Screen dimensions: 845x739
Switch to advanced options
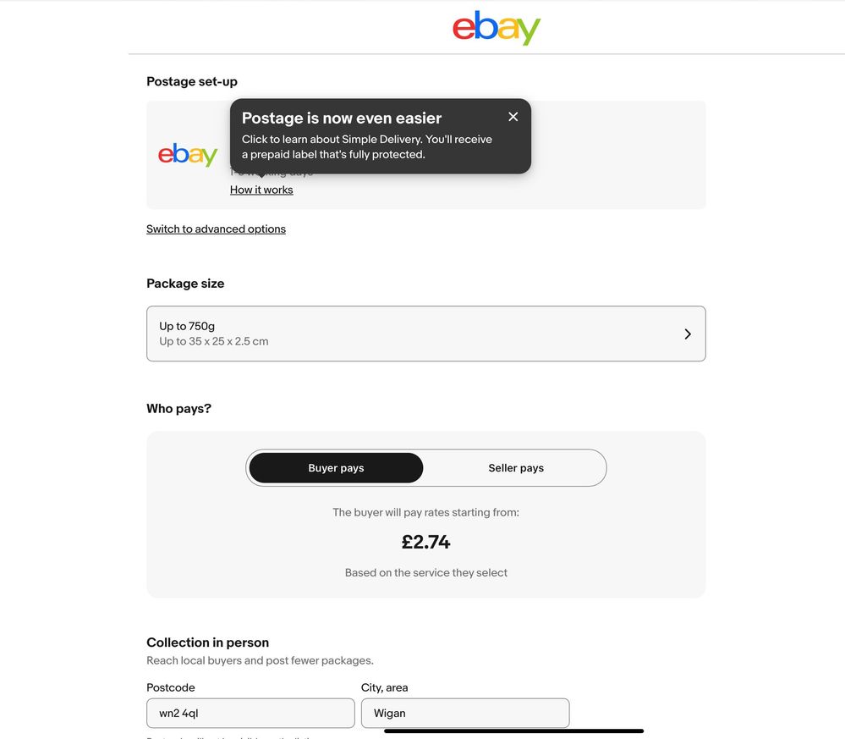216,229
